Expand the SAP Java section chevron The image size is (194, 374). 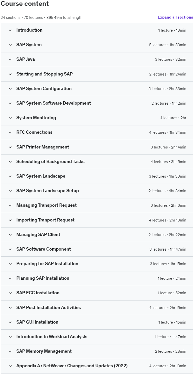pos(10,59)
